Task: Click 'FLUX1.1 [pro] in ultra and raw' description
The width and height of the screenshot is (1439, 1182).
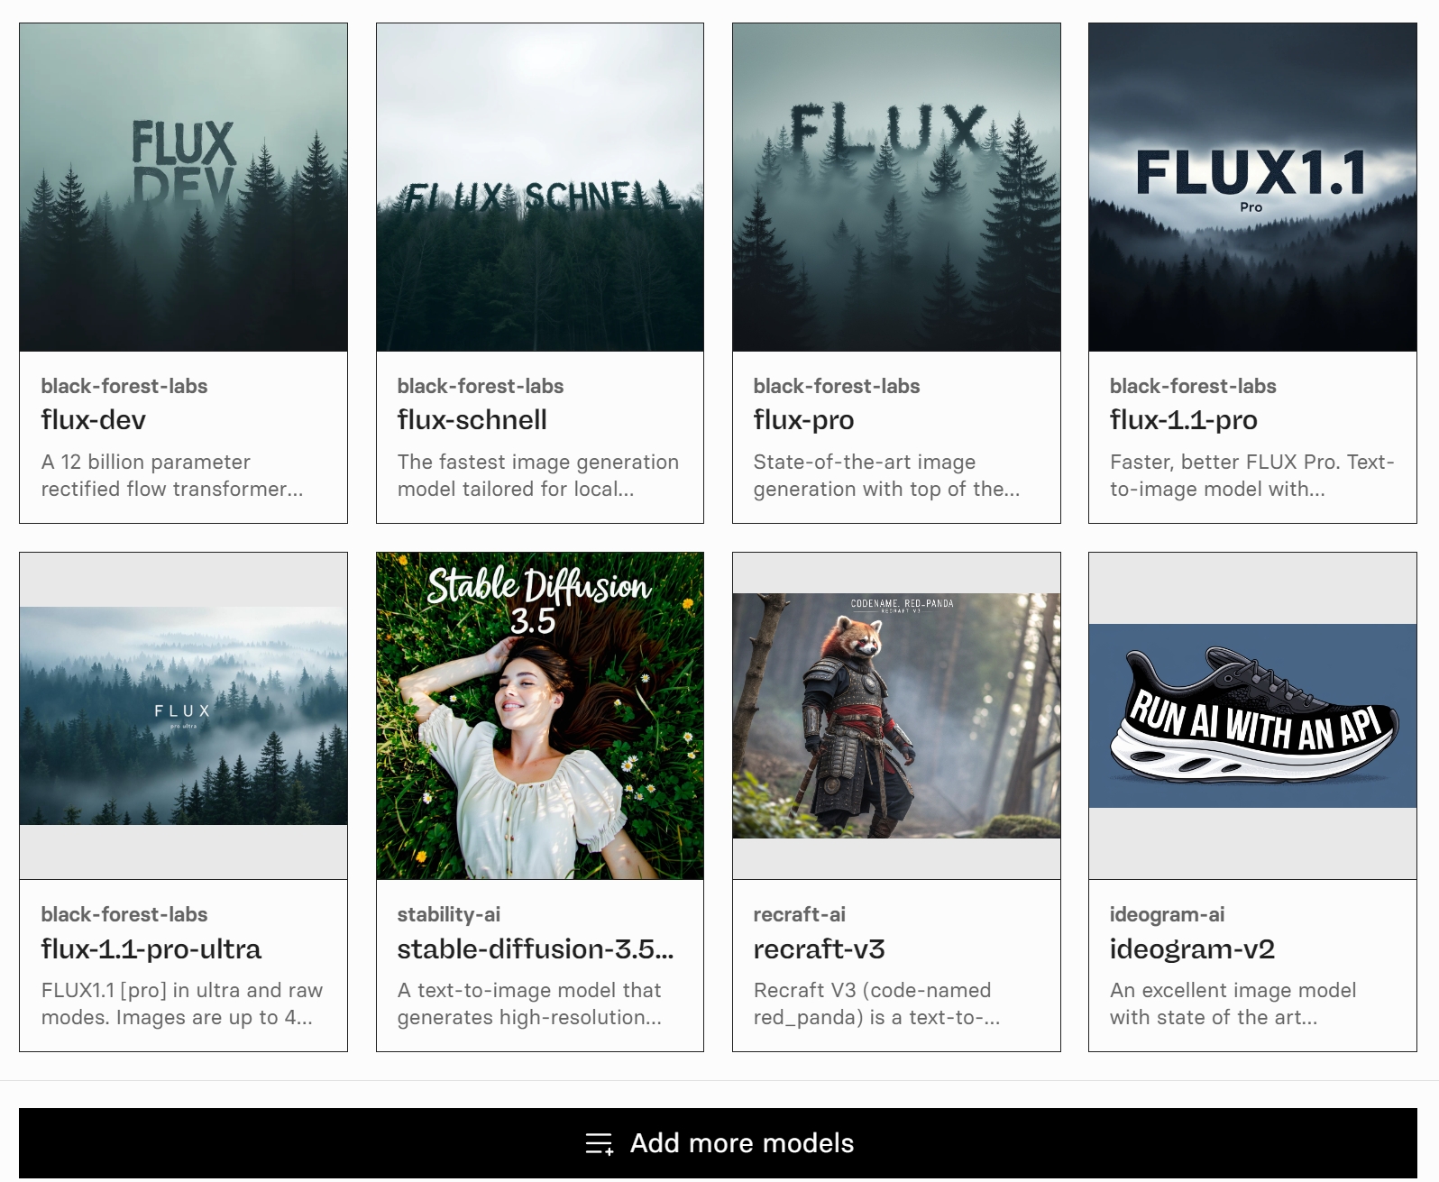Action: [x=182, y=1003]
